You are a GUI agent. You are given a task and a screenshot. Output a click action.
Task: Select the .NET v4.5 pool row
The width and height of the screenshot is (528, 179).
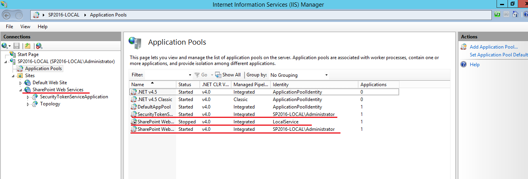pos(264,92)
